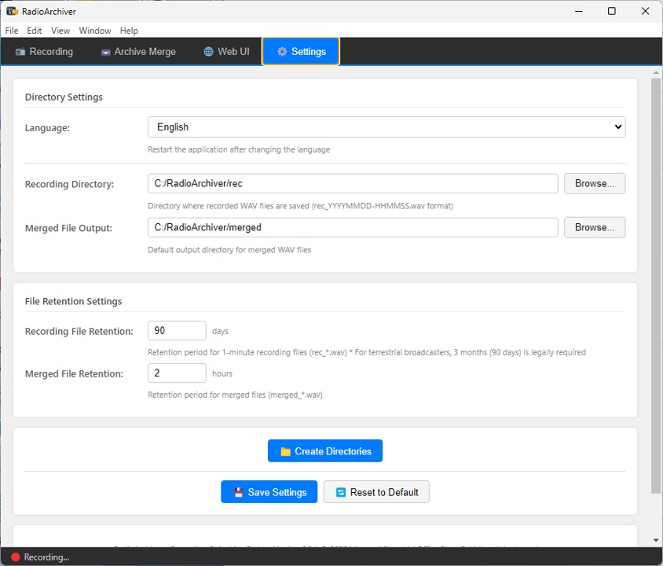
Task: Minimize the RadioArchiver window
Action: 579,11
